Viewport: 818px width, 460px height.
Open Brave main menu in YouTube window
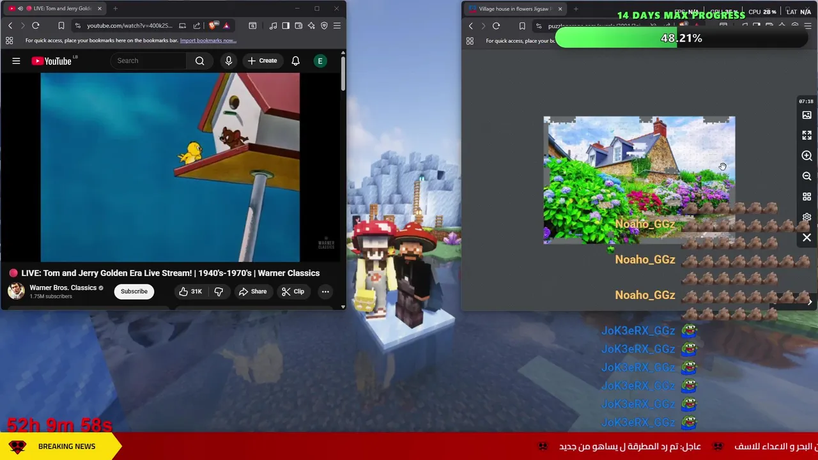337,26
